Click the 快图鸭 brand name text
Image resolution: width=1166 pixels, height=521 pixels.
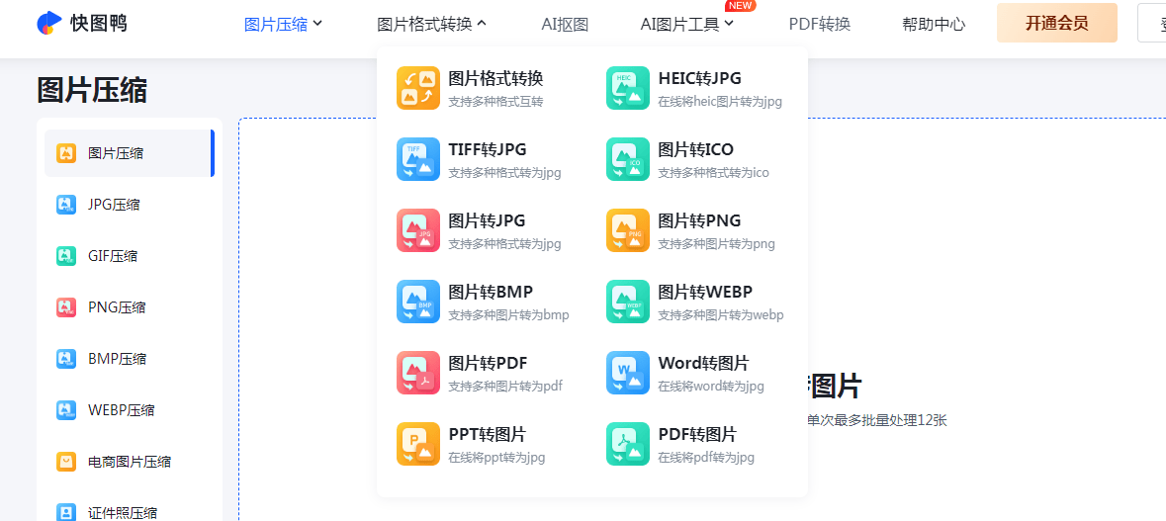tap(99, 24)
